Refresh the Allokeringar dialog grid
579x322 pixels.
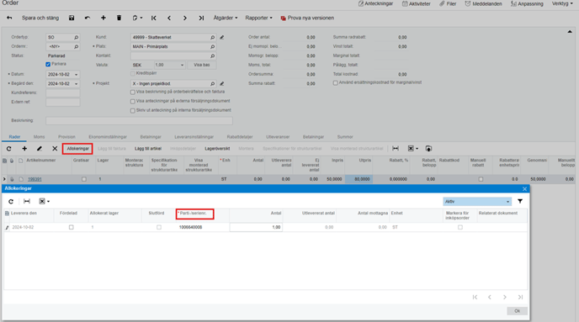pyautogui.click(x=11, y=202)
